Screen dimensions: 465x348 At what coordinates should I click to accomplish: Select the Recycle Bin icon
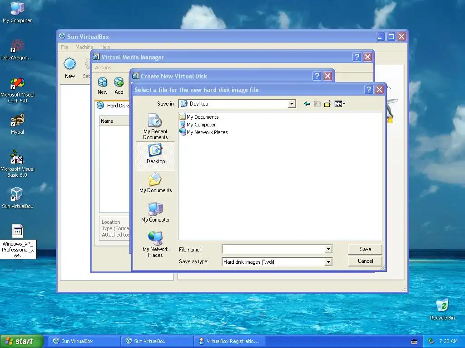coord(442,309)
